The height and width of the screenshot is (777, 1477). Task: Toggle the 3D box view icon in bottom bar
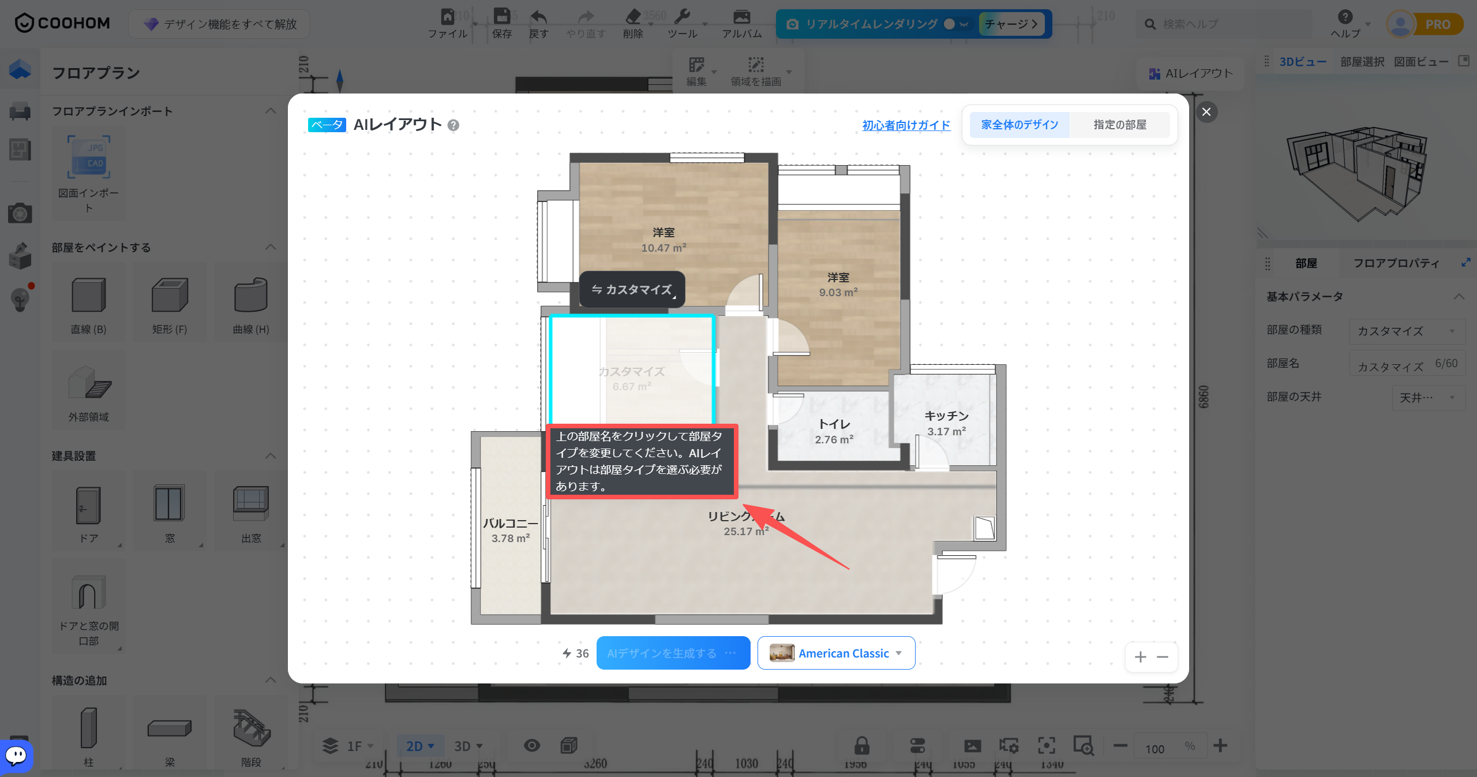[x=569, y=745]
